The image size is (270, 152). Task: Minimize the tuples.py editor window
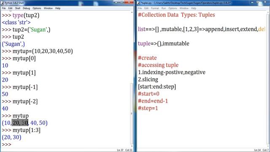coord(252,2)
